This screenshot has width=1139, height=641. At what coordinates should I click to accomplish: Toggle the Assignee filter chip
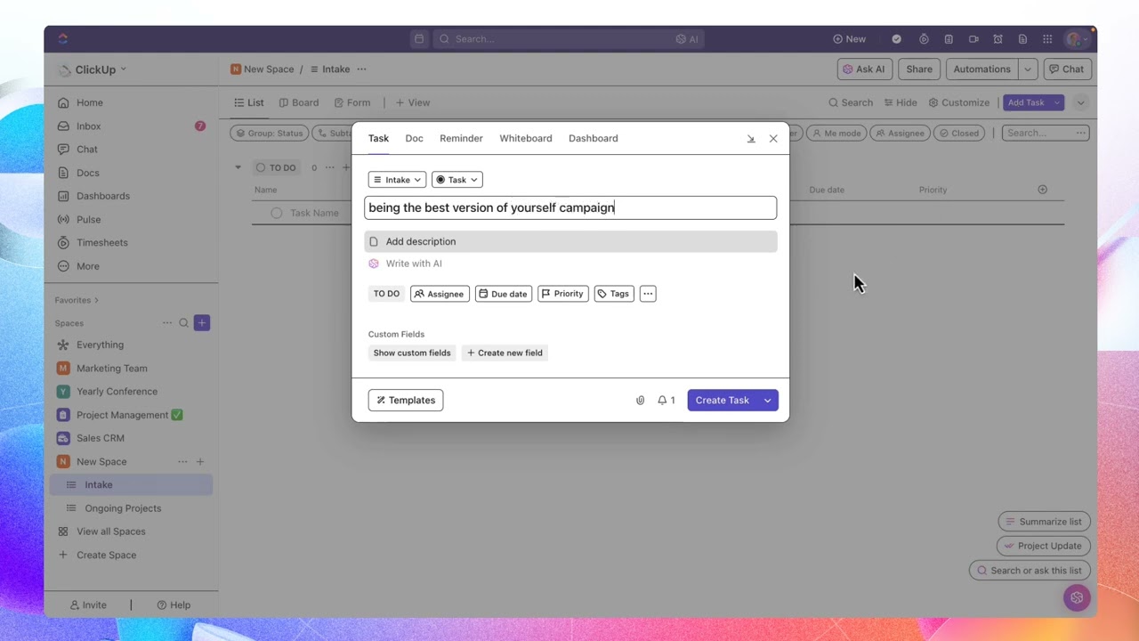899,134
